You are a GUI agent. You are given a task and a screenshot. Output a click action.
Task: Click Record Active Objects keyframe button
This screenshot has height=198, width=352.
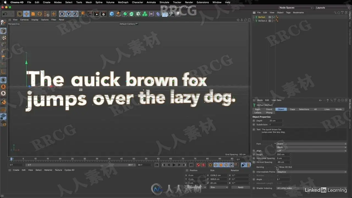198,165
